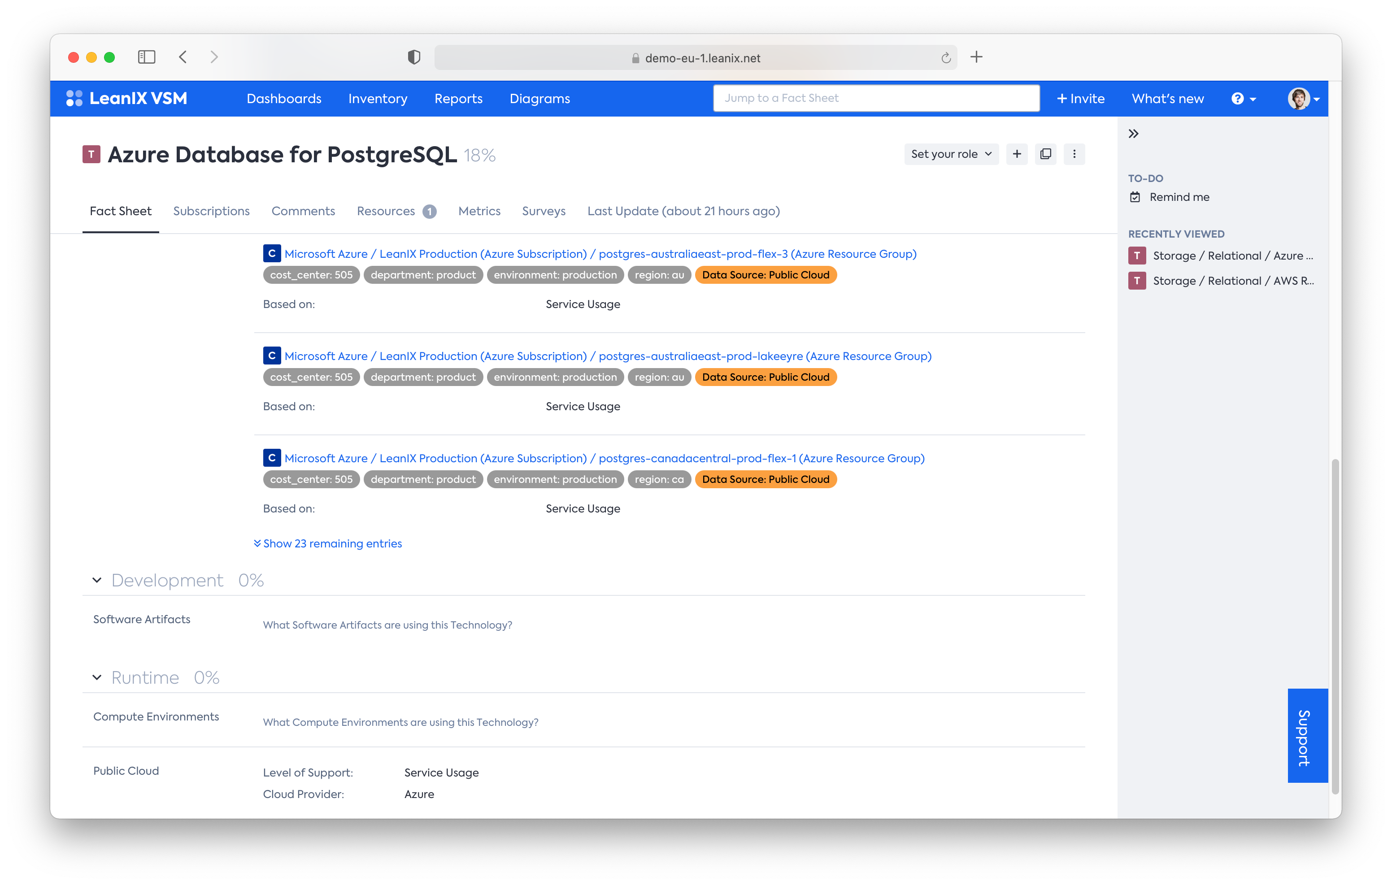Click the copy fact sheet icon
The image size is (1392, 885).
(x=1046, y=154)
